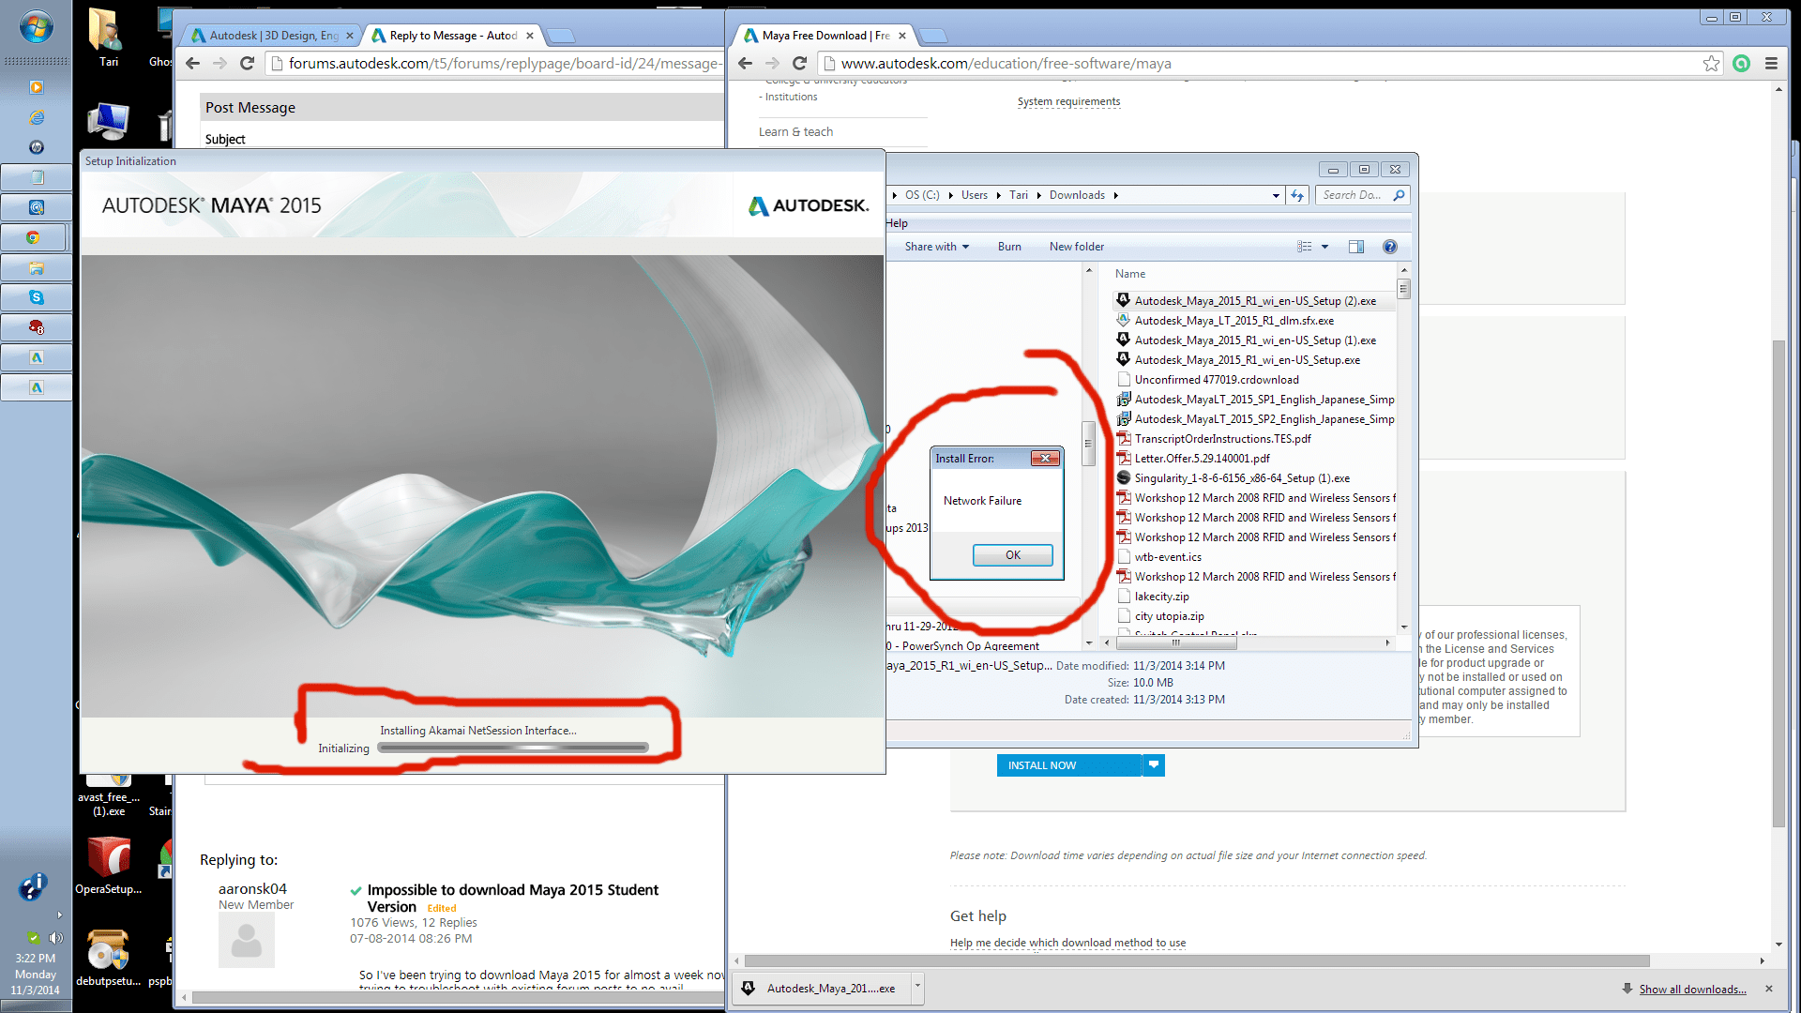Select TranscriptOrderInstructions.TES.pdf file
The height and width of the screenshot is (1013, 1801).
click(1222, 439)
